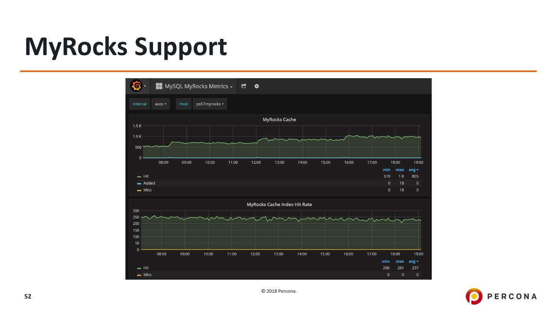Click the slide number 52

28,297
